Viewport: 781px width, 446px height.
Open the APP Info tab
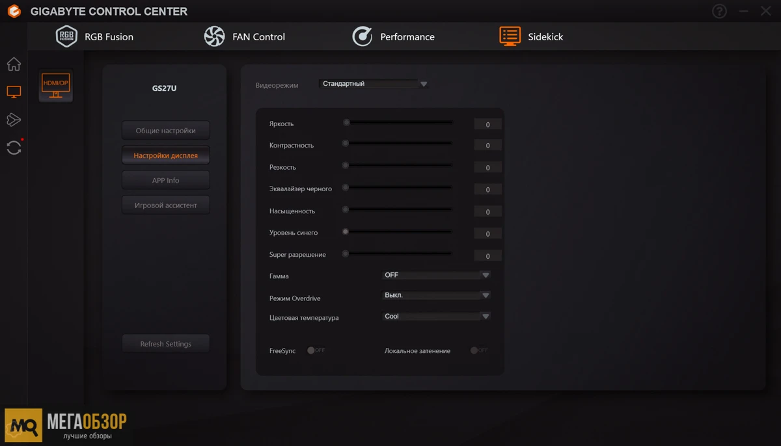[x=166, y=180]
